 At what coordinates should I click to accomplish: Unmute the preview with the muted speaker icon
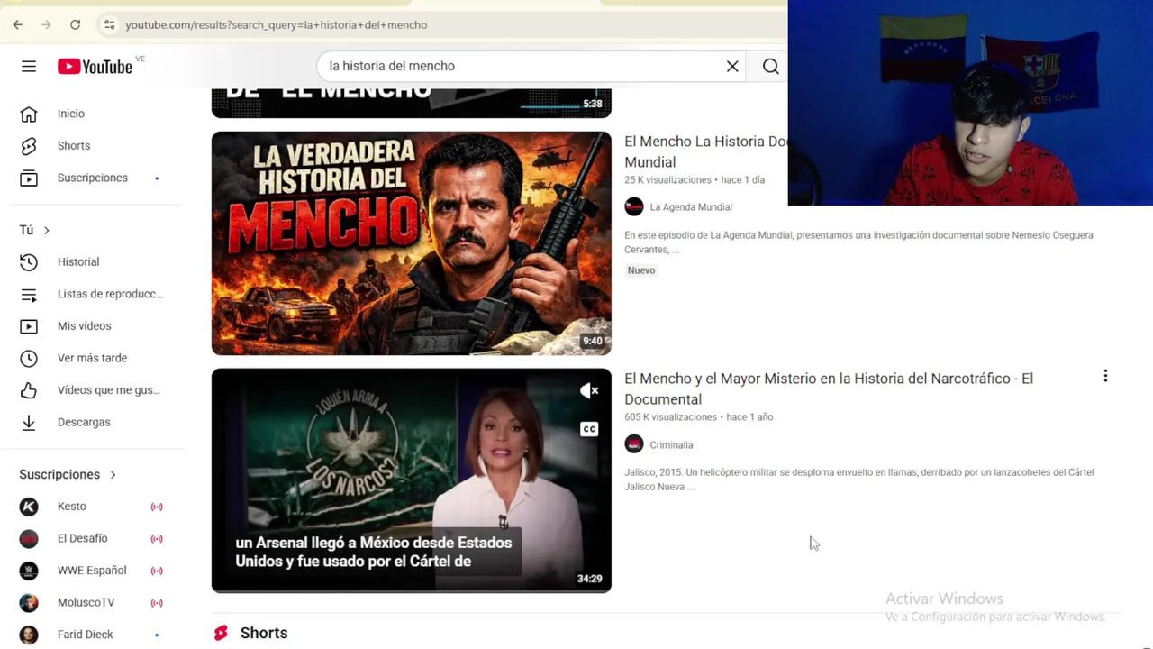click(x=589, y=390)
